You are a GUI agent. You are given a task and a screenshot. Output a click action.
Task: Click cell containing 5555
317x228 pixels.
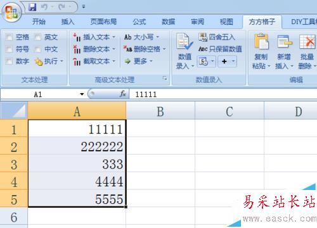(77, 198)
